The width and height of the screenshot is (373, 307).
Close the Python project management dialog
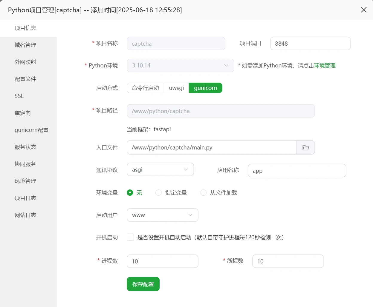click(363, 10)
